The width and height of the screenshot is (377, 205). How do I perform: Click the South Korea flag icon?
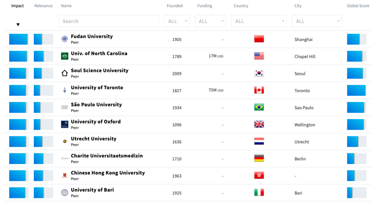click(259, 73)
